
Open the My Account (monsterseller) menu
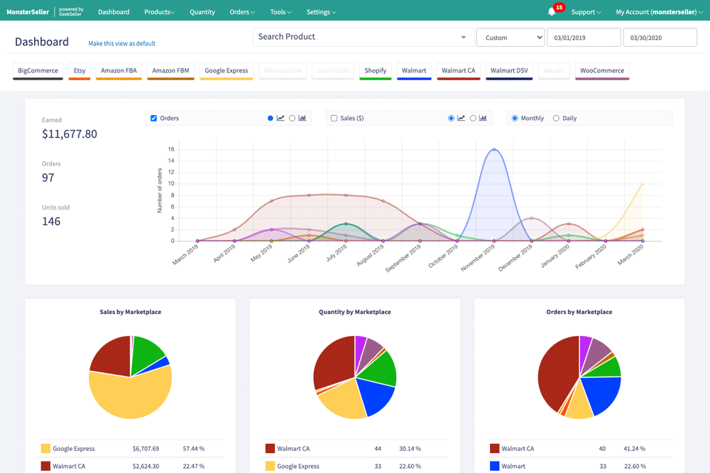pos(660,12)
